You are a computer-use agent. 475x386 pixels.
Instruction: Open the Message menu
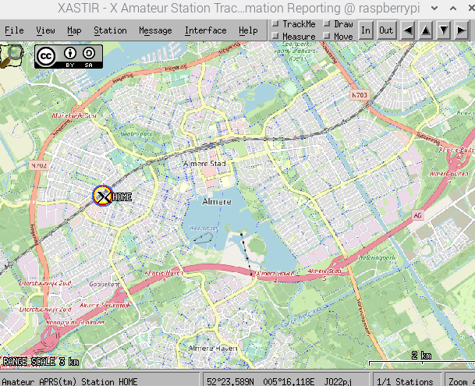click(155, 30)
